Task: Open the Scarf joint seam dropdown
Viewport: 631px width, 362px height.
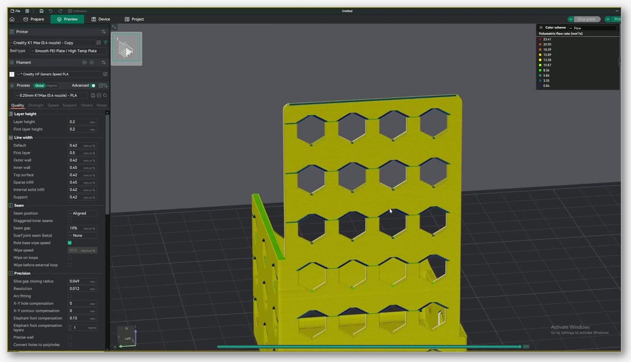Action: tap(82, 236)
